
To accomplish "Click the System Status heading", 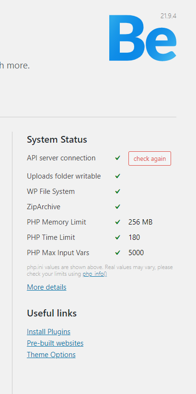I will click(x=57, y=139).
